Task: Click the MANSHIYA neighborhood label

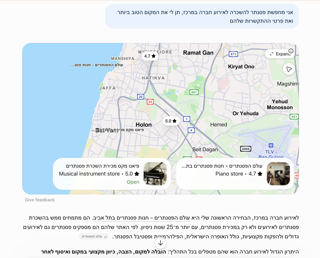Action: (x=122, y=58)
